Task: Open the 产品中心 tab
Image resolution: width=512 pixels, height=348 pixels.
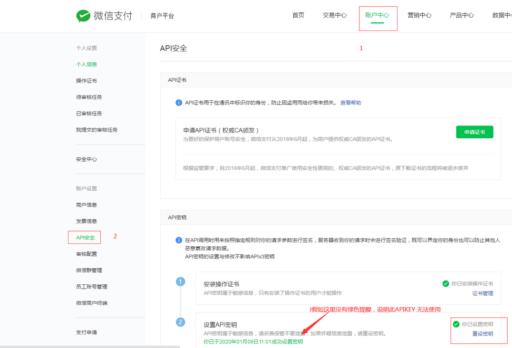Action: 462,15
